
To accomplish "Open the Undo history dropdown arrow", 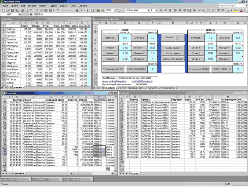I will tap(66, 11).
